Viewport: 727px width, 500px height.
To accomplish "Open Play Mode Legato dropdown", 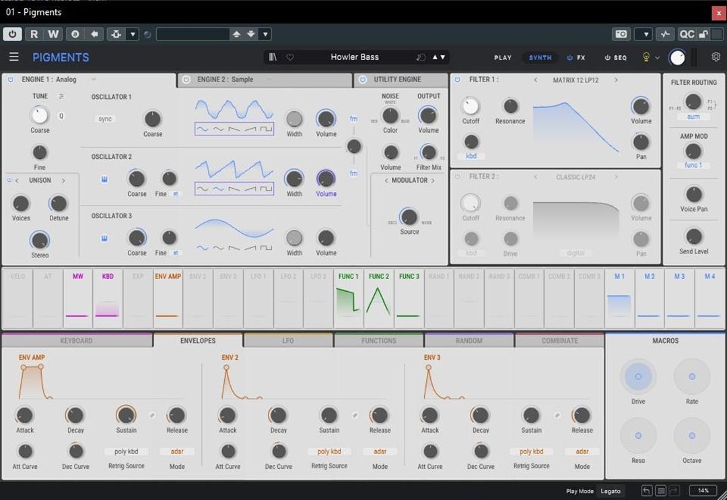I will tap(611, 491).
